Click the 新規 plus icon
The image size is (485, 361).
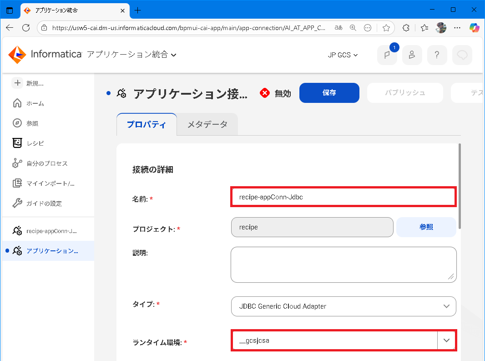point(17,83)
